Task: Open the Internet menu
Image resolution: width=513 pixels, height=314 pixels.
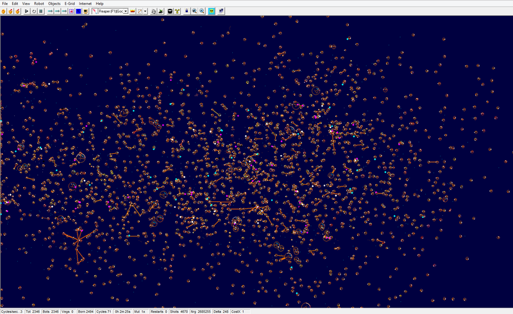Action: click(x=85, y=3)
